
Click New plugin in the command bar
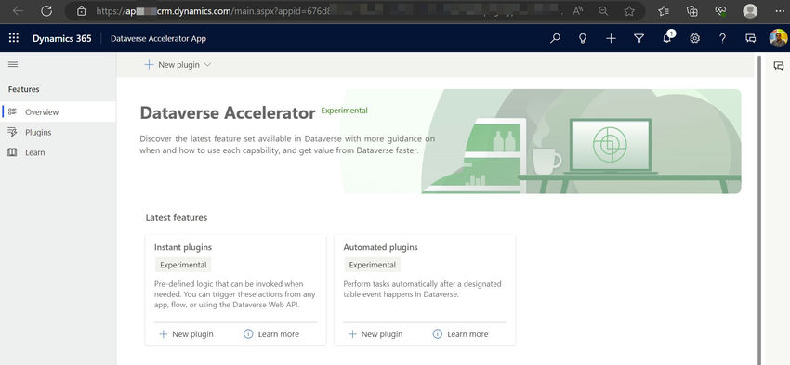click(x=172, y=65)
